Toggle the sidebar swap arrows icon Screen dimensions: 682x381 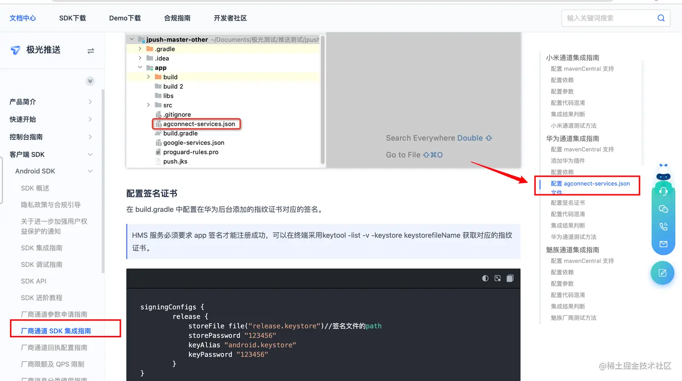91,51
